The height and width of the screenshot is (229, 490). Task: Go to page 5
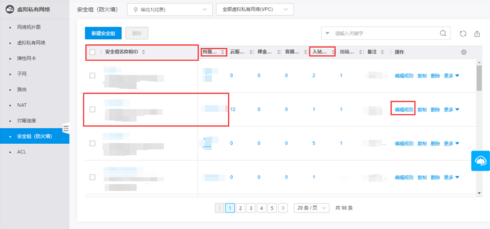[x=272, y=208]
